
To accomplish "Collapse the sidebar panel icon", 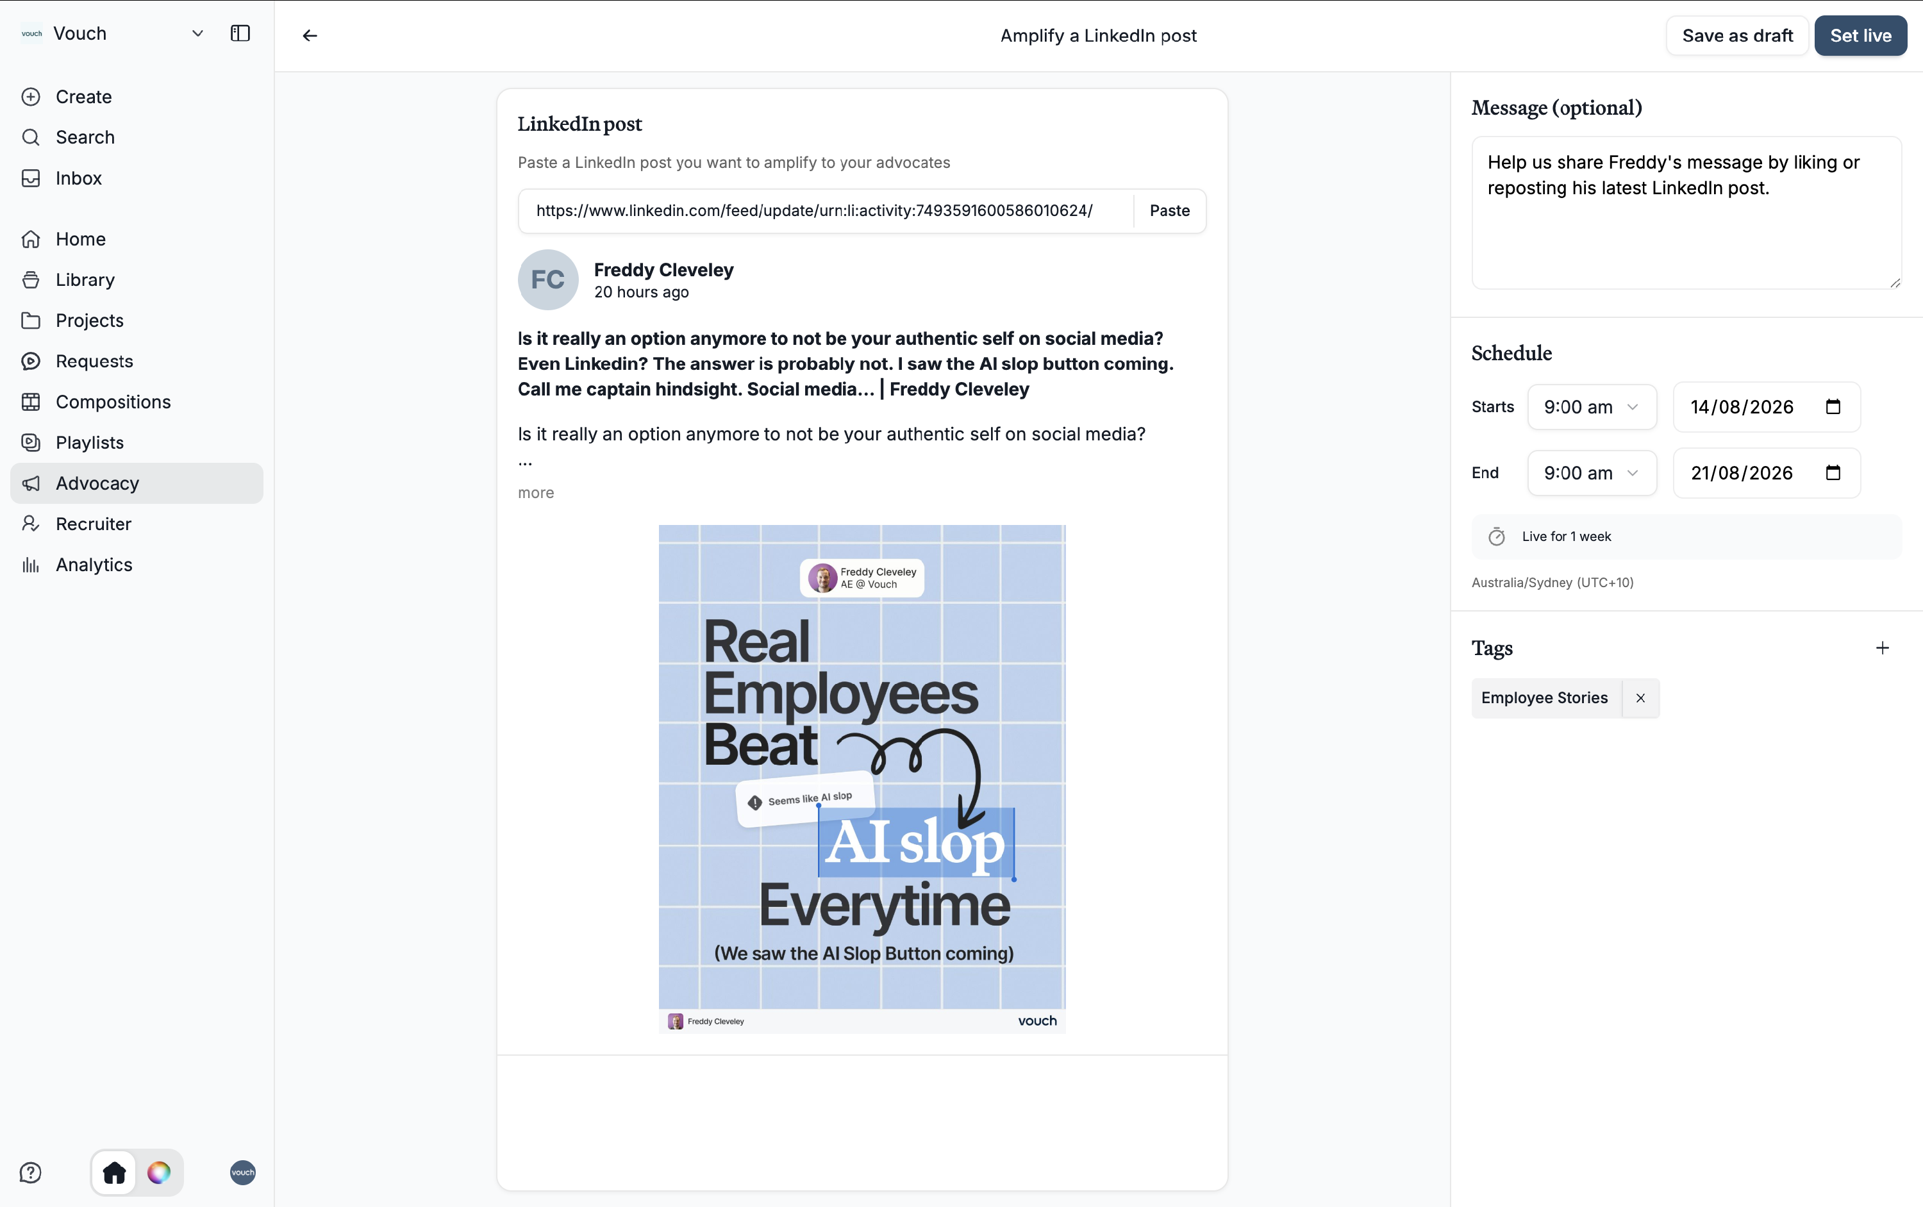I will (x=240, y=33).
